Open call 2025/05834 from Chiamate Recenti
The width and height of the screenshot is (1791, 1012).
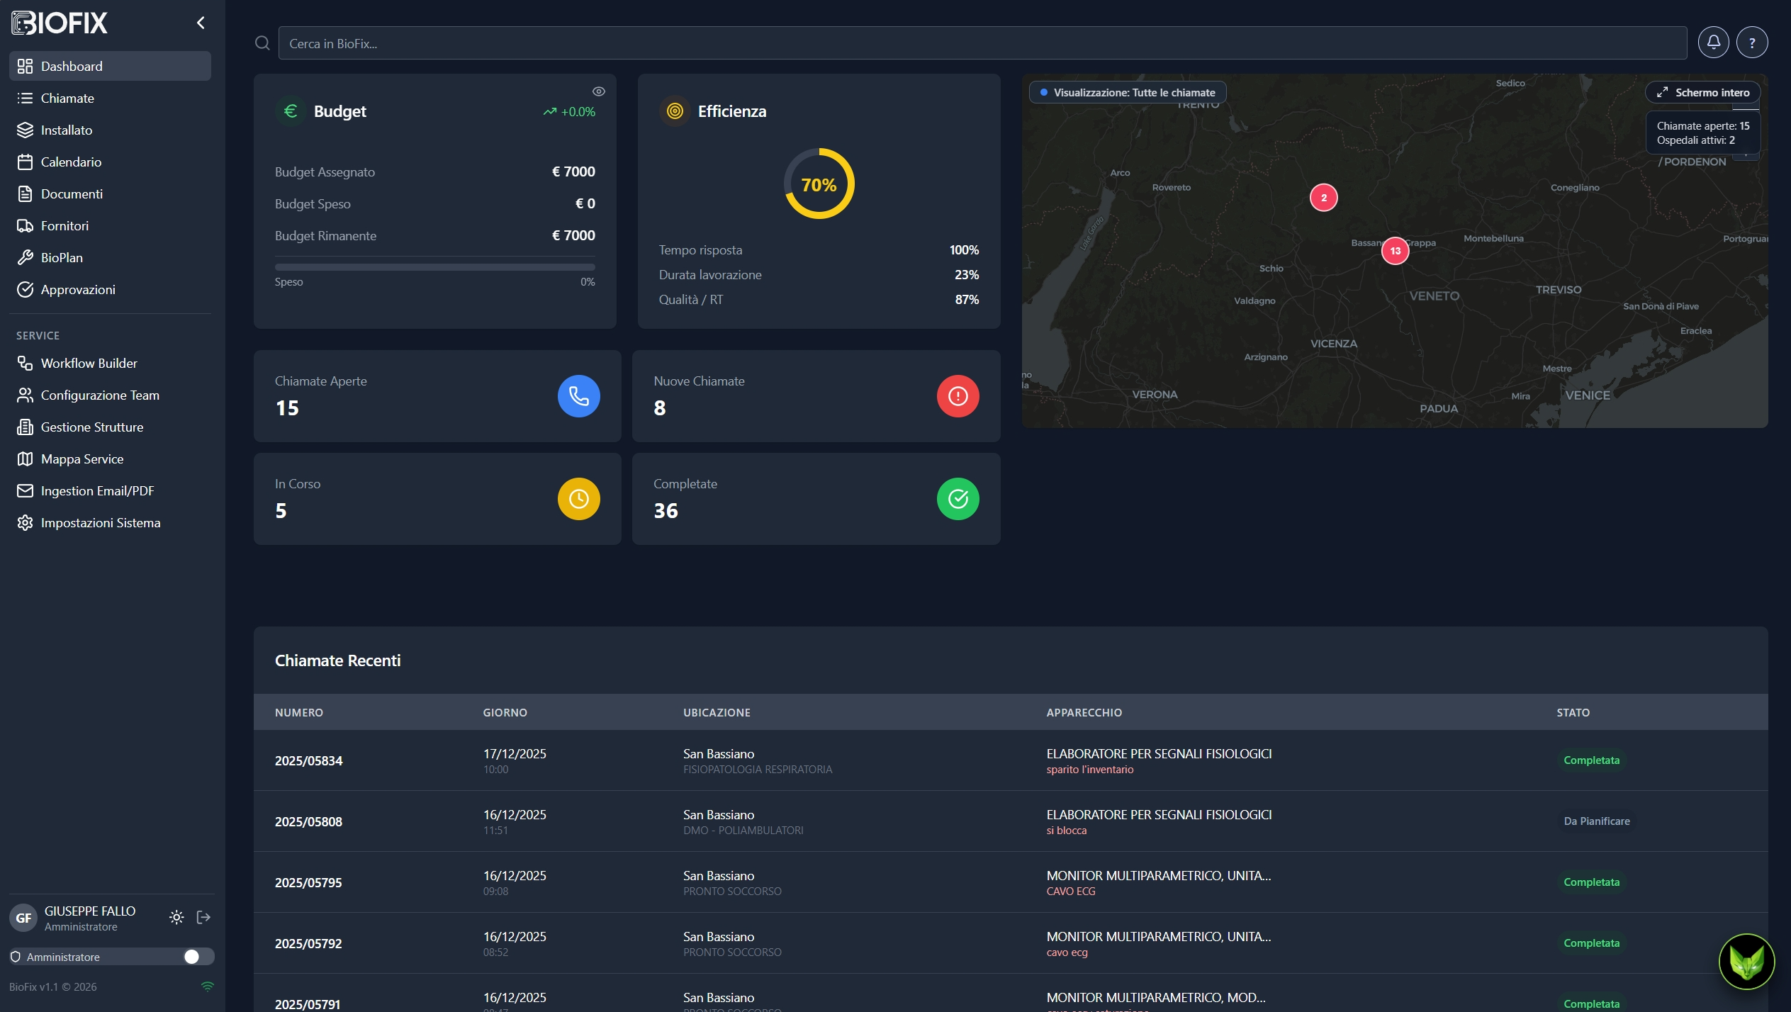(x=308, y=760)
